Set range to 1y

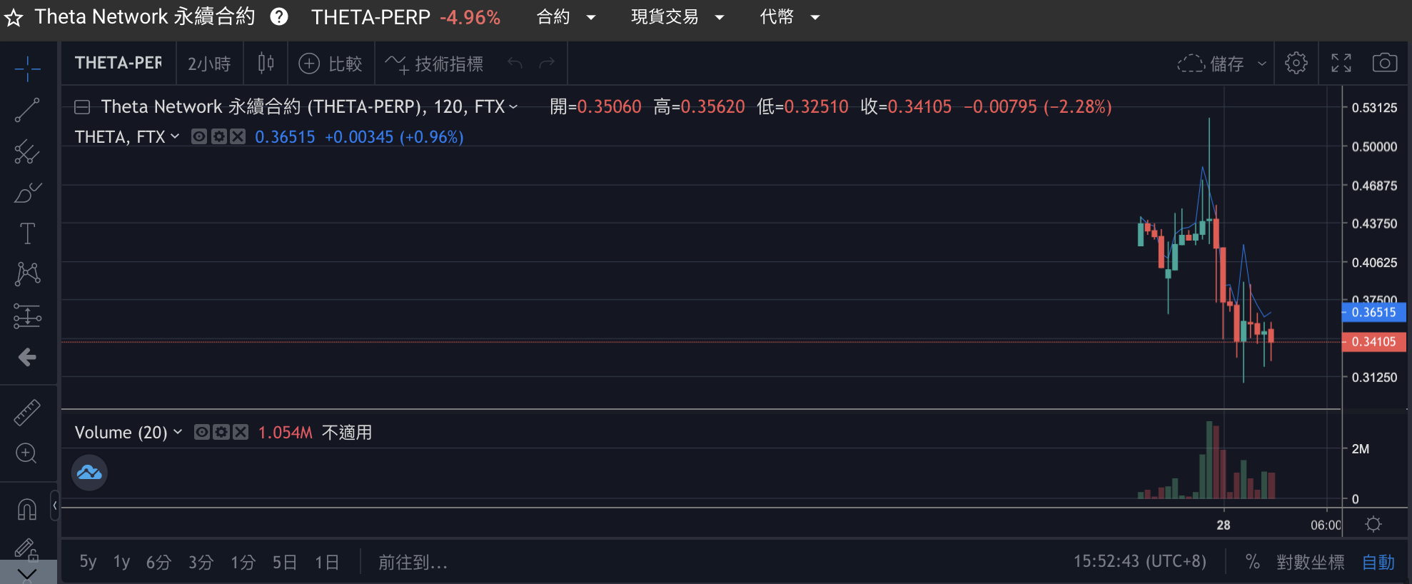coord(122,562)
